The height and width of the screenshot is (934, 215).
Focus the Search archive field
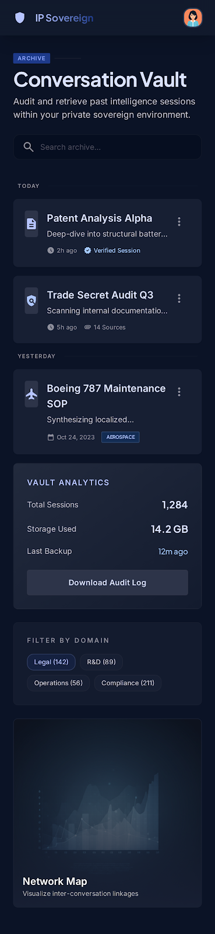(107, 147)
